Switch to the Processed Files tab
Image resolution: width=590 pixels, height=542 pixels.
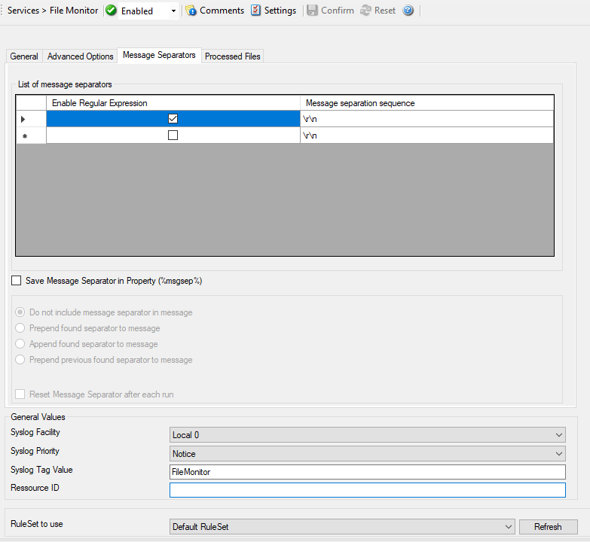click(233, 56)
